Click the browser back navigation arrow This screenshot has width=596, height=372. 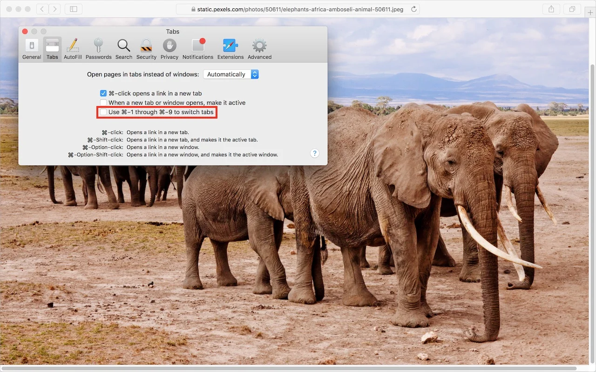point(42,9)
